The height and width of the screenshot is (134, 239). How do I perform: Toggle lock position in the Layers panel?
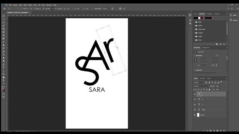(x=204, y=89)
